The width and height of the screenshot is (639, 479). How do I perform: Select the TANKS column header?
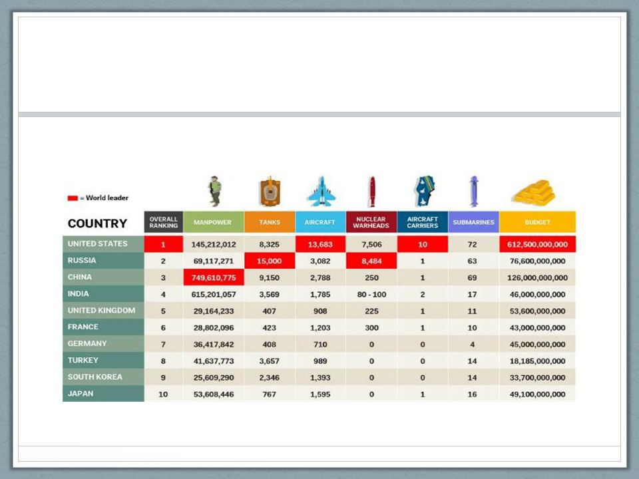pyautogui.click(x=270, y=222)
